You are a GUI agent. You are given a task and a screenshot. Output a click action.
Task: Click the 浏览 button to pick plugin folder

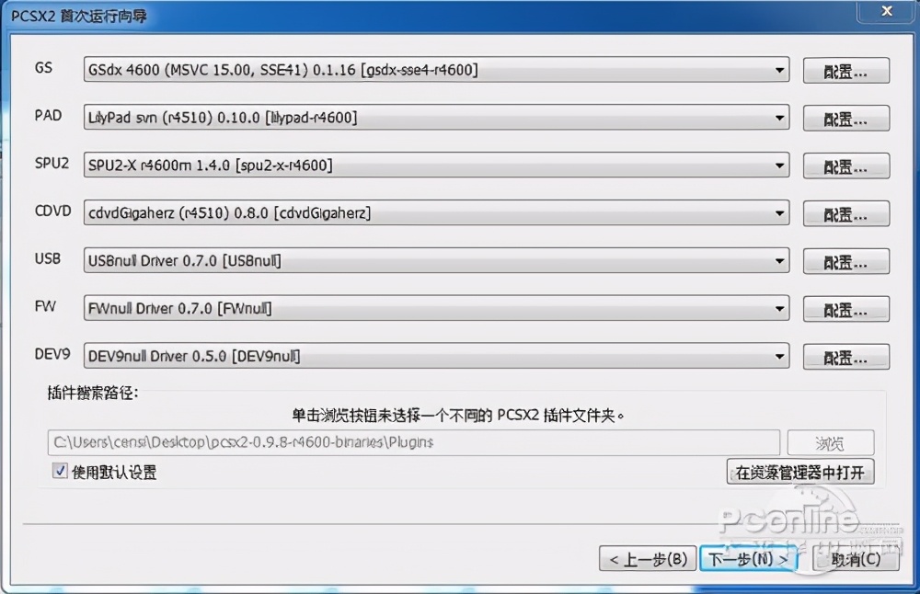tap(830, 442)
